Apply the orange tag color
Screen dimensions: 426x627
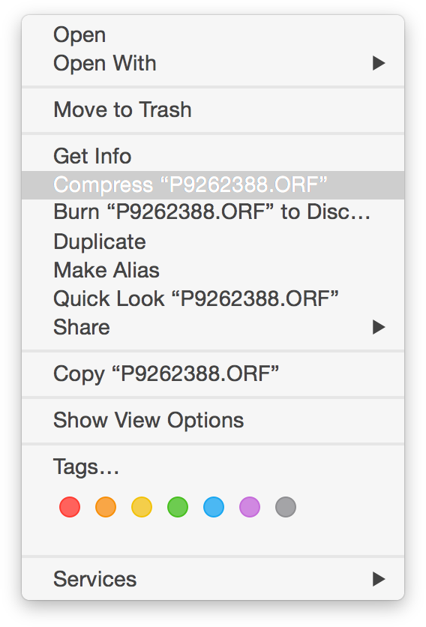[x=106, y=507]
